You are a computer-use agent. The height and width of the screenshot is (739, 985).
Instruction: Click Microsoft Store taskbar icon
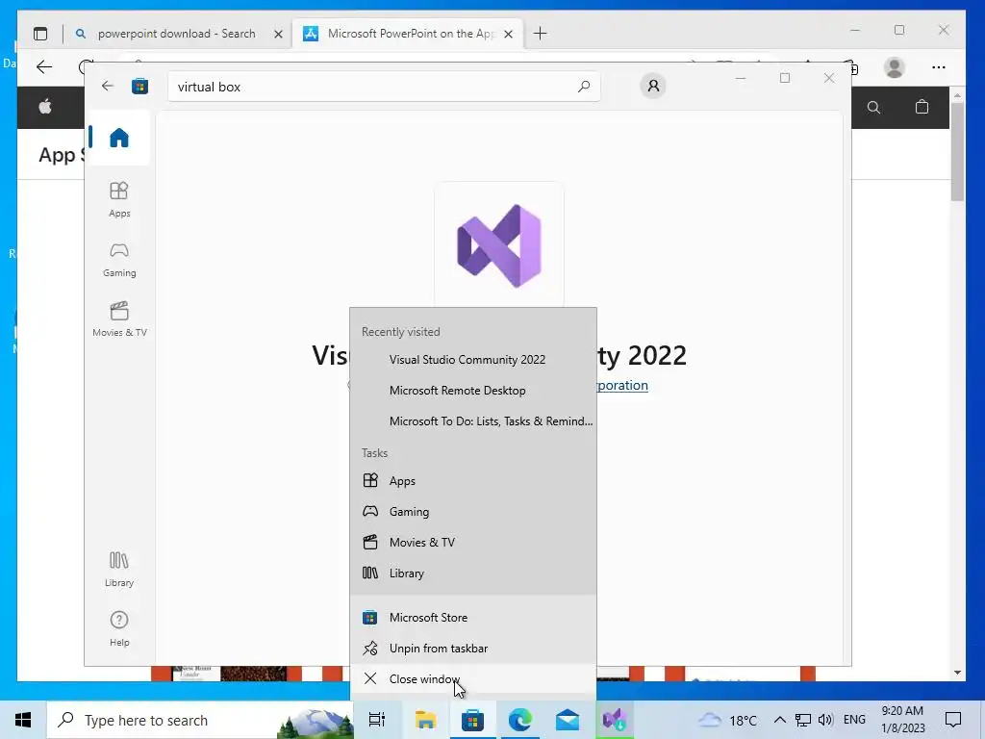point(472,720)
